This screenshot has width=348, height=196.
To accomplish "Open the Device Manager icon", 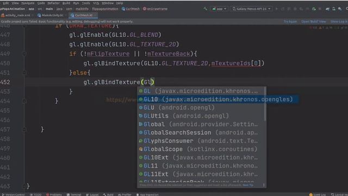I will [334, 9].
